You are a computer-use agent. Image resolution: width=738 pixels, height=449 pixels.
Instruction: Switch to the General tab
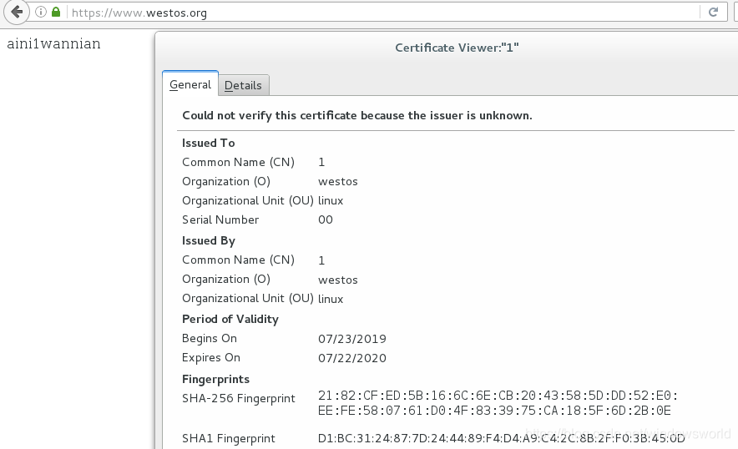coord(190,84)
